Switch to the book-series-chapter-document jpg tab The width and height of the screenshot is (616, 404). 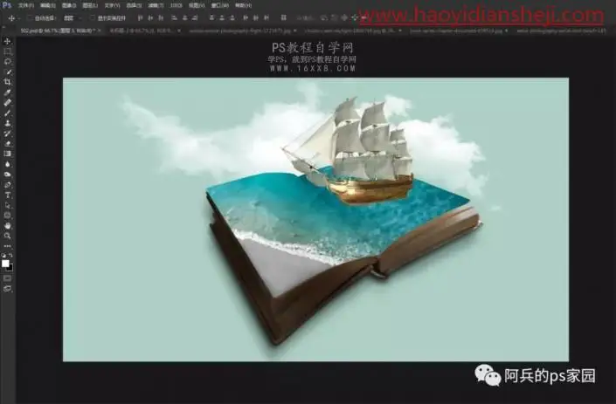[x=456, y=31]
